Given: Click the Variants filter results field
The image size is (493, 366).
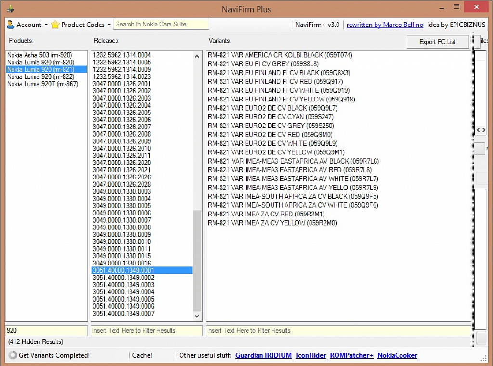Looking at the screenshot, I should coord(338,330).
